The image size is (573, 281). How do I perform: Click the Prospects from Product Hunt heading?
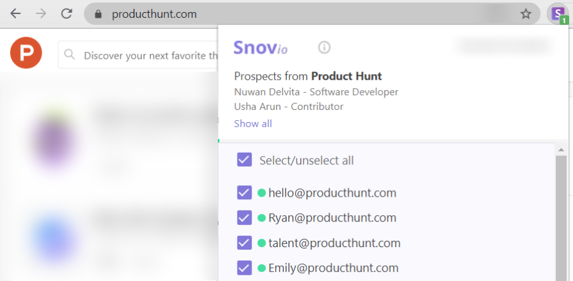[308, 76]
